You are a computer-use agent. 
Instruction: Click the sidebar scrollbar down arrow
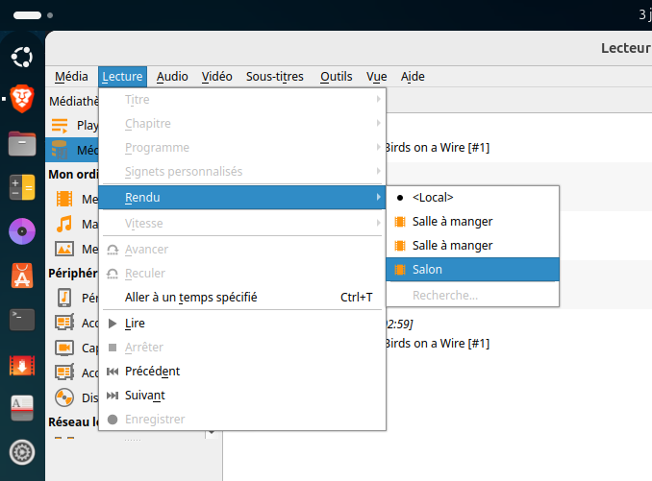212,432
